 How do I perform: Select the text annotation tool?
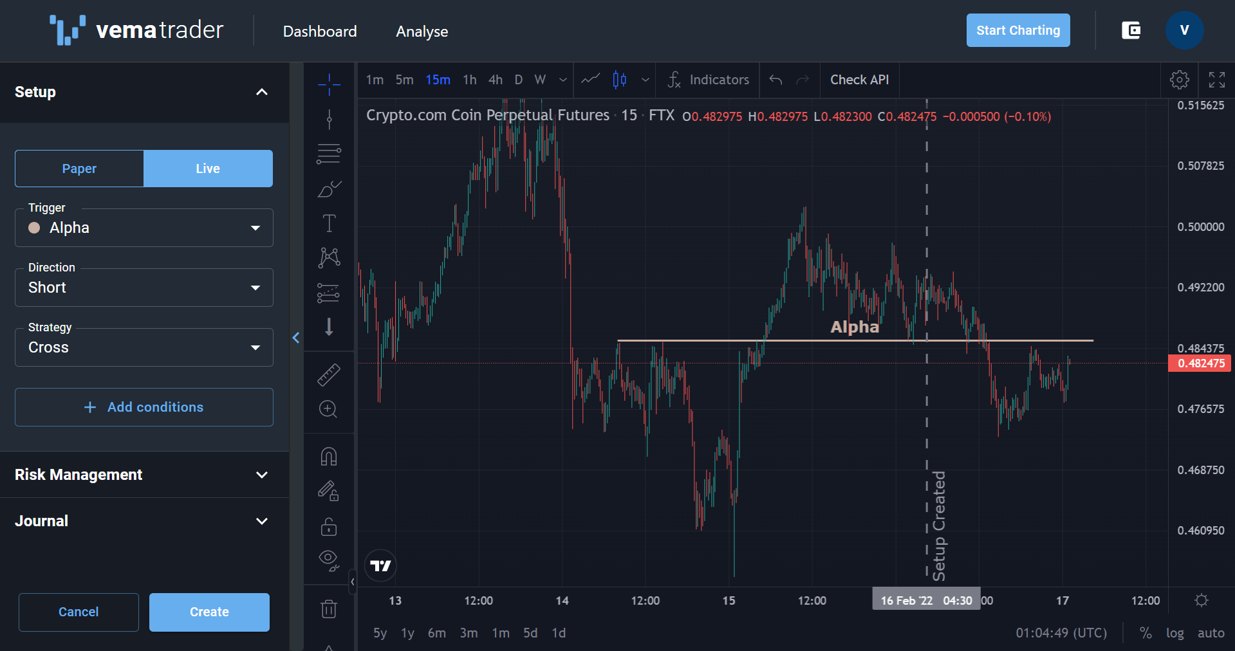click(x=329, y=223)
